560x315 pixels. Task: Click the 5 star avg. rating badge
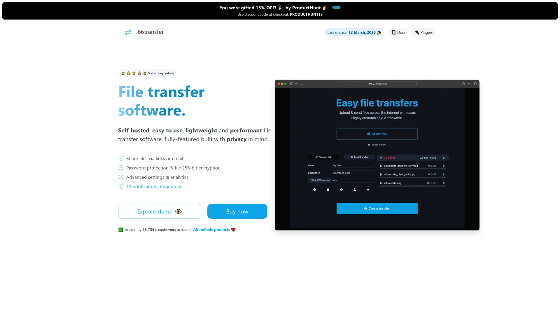pos(148,73)
